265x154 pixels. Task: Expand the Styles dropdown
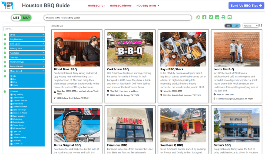point(27,35)
